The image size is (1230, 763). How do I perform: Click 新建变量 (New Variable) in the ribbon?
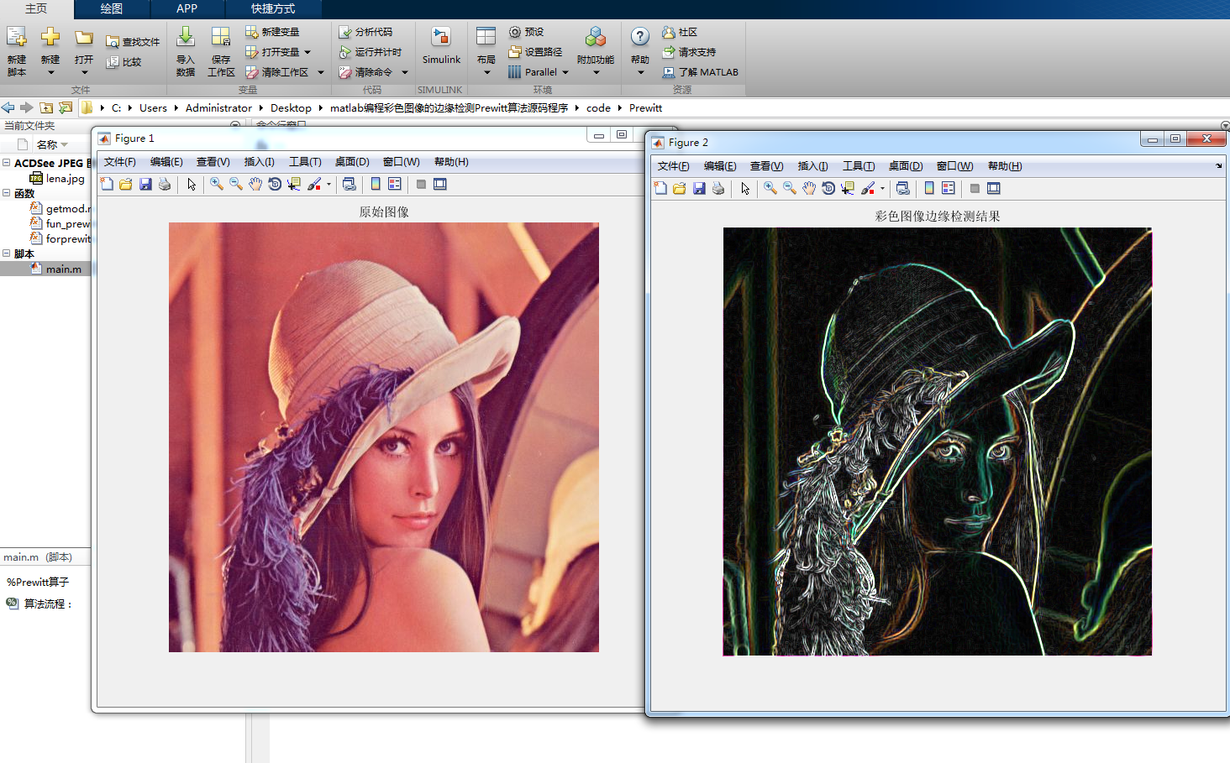pos(272,32)
